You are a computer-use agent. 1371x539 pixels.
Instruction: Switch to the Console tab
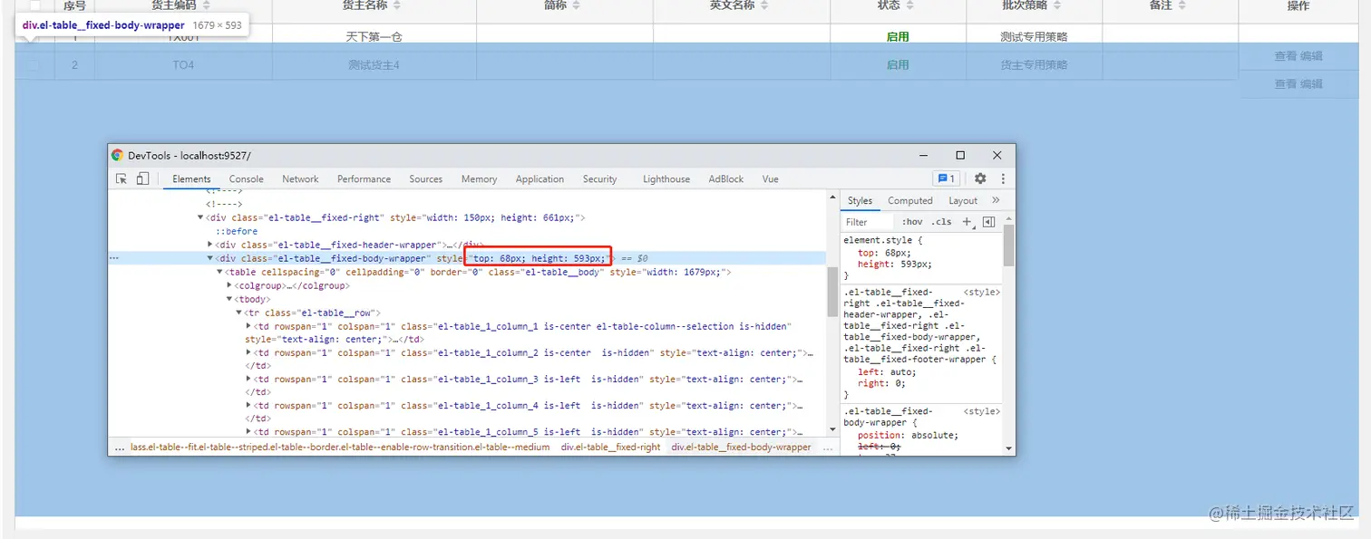click(x=247, y=179)
